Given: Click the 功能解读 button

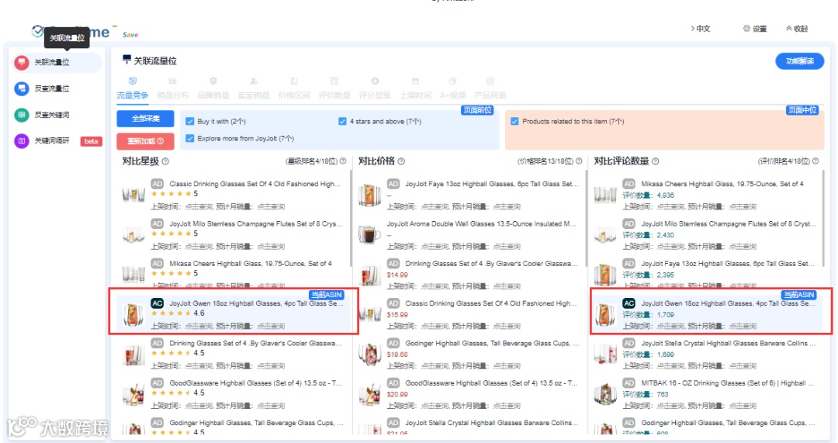Looking at the screenshot, I should pyautogui.click(x=799, y=61).
